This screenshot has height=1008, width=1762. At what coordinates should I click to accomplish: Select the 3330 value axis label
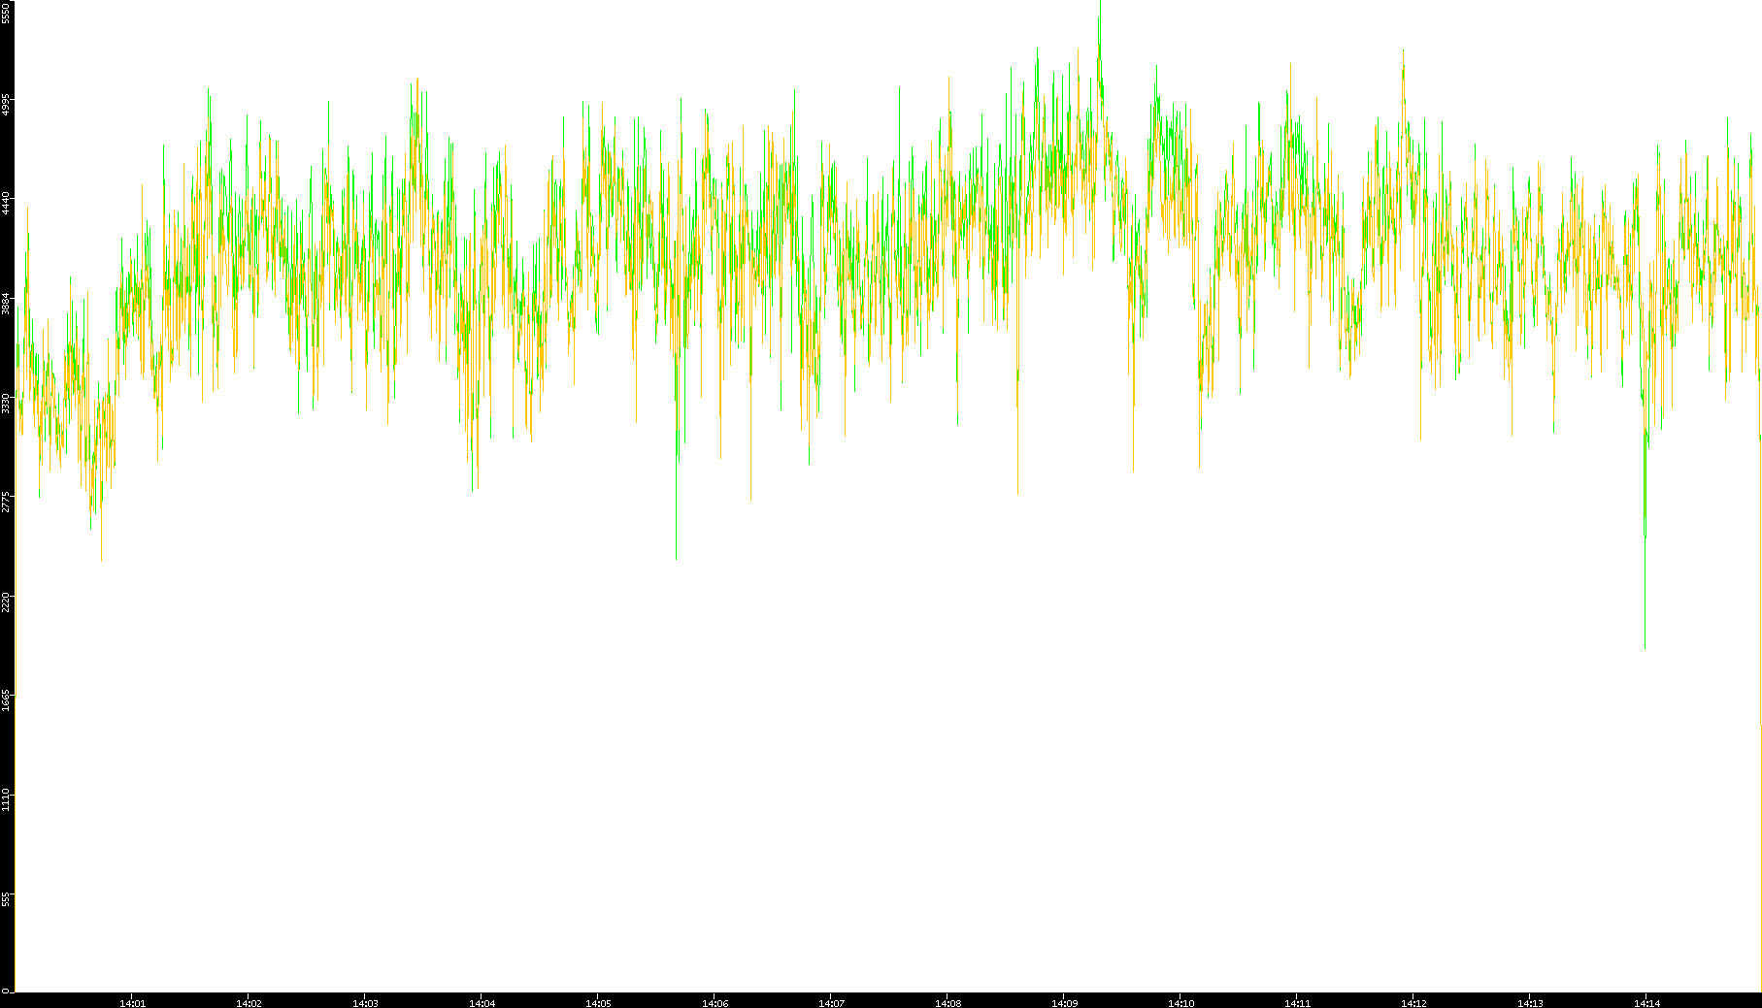(6, 403)
